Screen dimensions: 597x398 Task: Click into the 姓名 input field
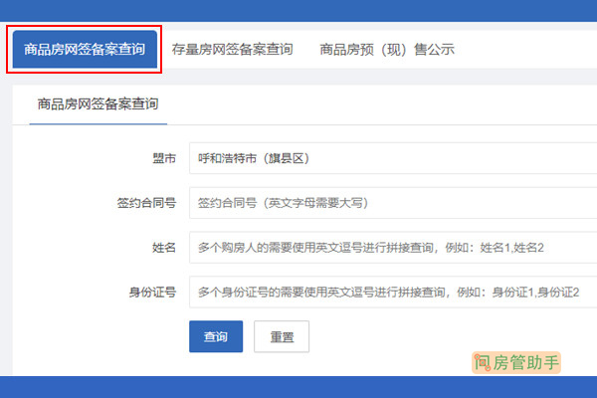click(393, 248)
